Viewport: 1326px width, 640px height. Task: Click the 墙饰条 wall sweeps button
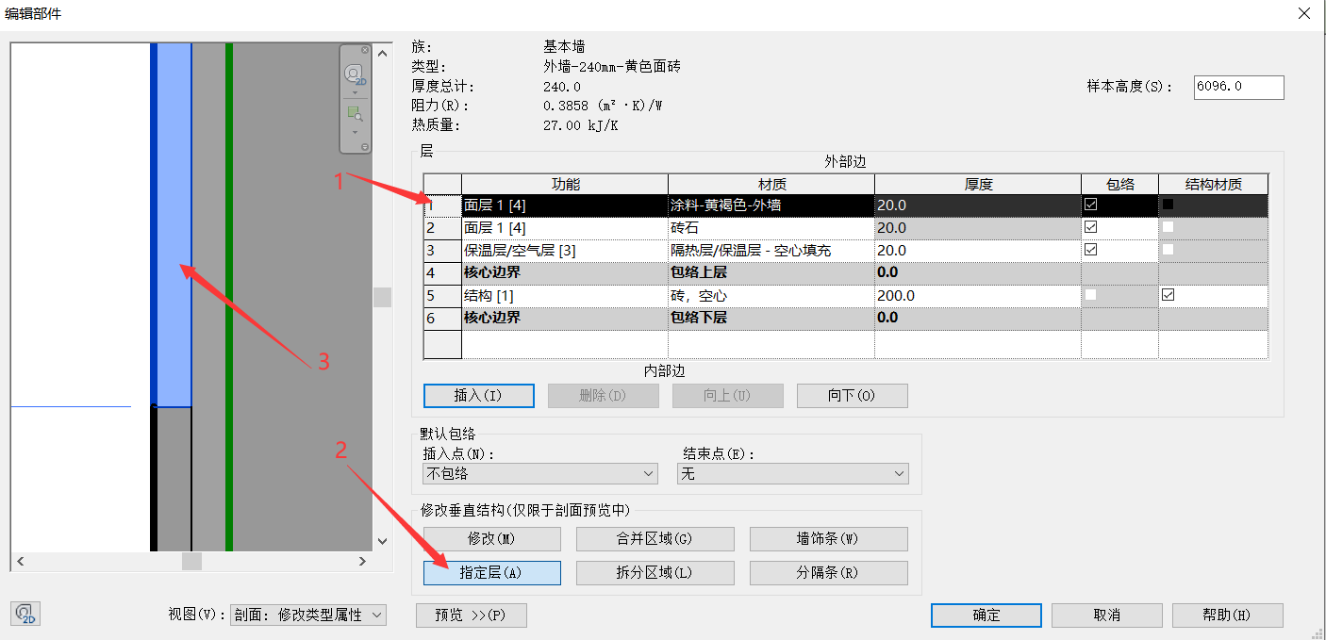(828, 539)
